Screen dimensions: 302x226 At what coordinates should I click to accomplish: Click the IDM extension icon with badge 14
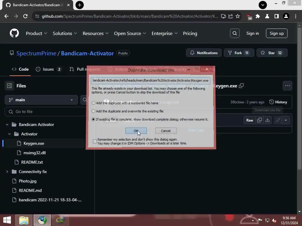click(x=249, y=17)
